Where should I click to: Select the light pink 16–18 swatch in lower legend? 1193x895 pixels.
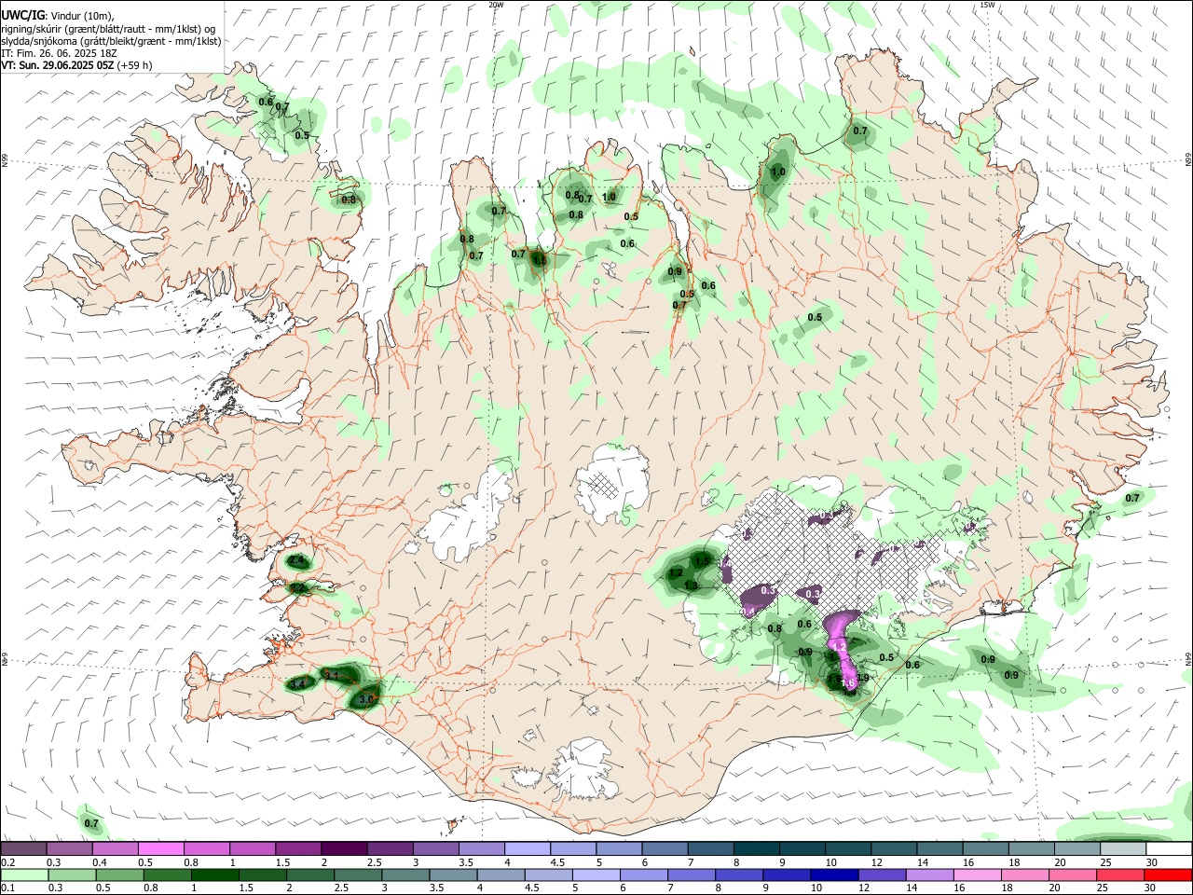tap(976, 874)
